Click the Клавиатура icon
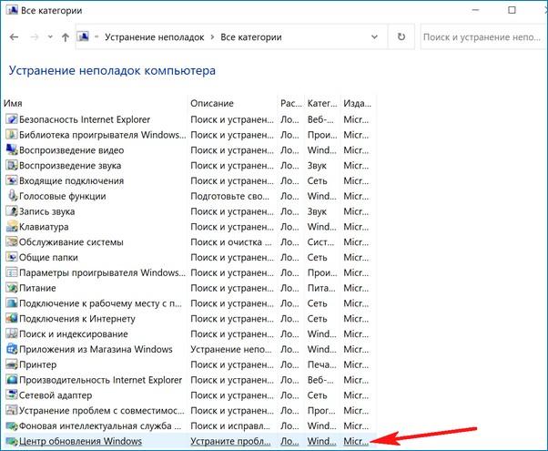The width and height of the screenshot is (548, 451). [12, 227]
